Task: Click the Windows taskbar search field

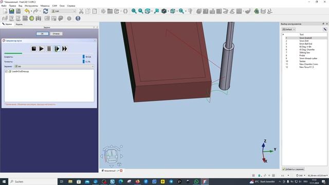Action: 33,181
